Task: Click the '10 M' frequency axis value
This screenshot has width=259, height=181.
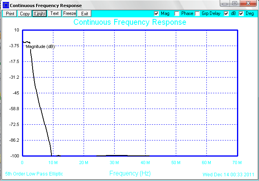Action: click(x=53, y=163)
